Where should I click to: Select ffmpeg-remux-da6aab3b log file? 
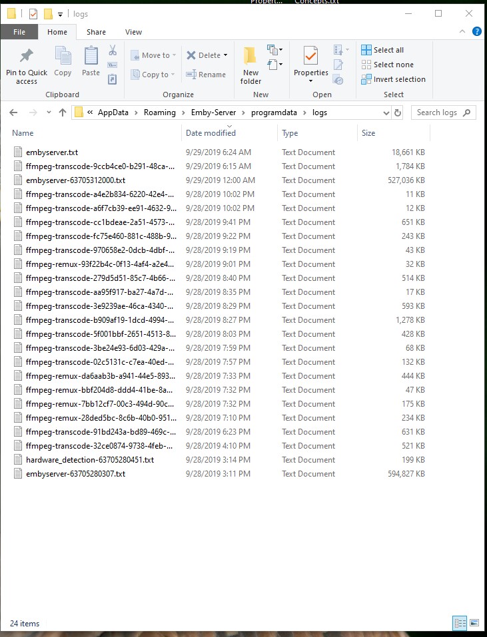coord(219,376)
